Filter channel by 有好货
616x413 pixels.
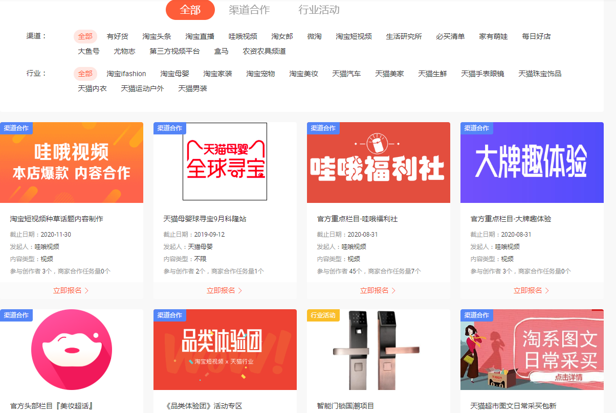point(117,36)
